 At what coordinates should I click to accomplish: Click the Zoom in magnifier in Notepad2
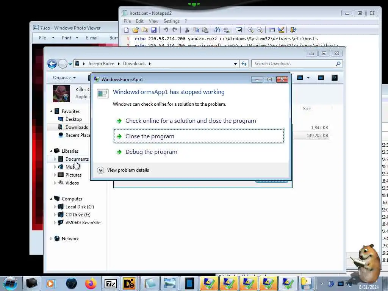[250, 30]
